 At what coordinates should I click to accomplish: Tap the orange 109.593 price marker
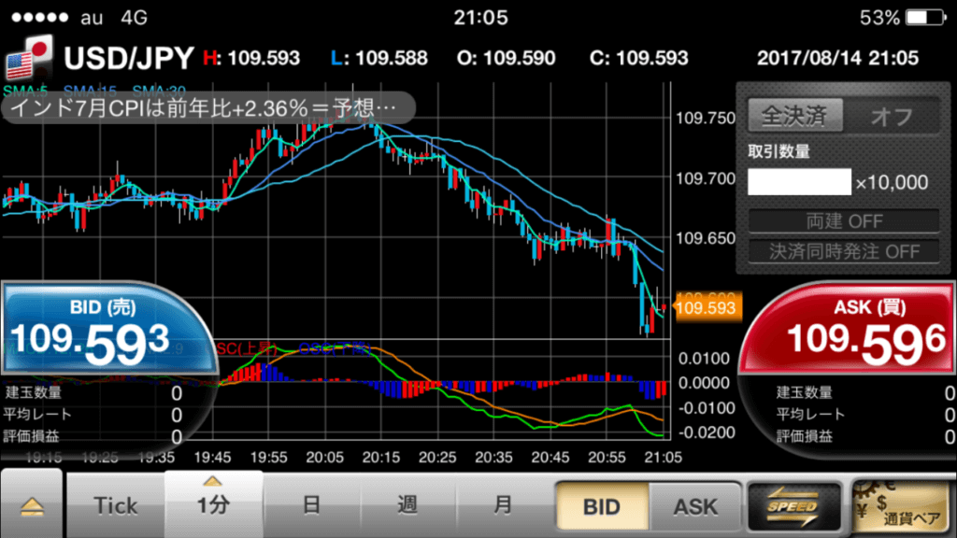pyautogui.click(x=707, y=307)
